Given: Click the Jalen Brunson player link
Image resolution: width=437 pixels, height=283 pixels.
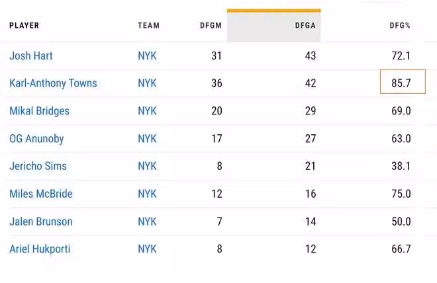Looking at the screenshot, I should tap(41, 222).
